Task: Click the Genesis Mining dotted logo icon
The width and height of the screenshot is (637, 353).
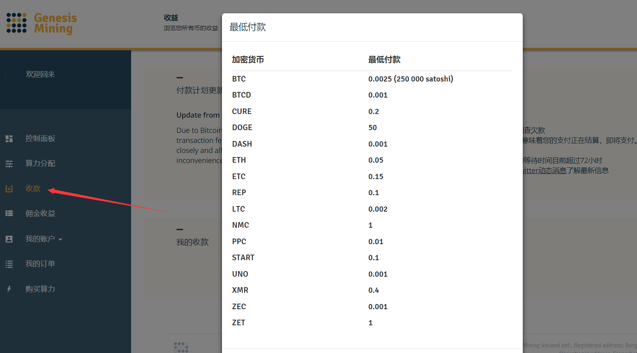Action: (16, 23)
